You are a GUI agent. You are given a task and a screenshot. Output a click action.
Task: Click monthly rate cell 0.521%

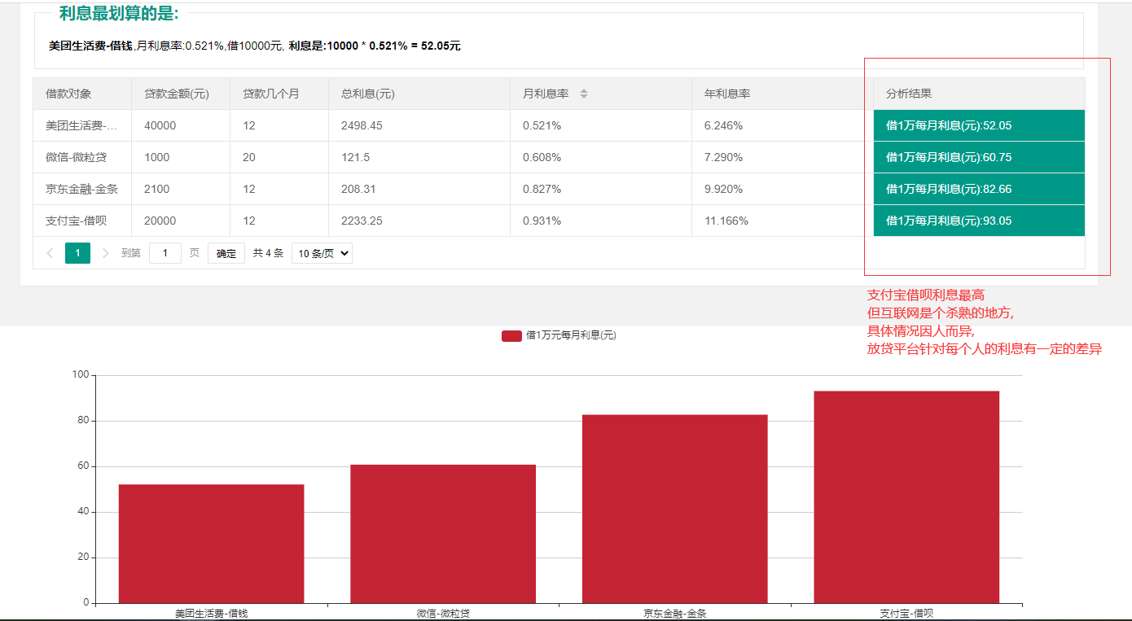(601, 125)
